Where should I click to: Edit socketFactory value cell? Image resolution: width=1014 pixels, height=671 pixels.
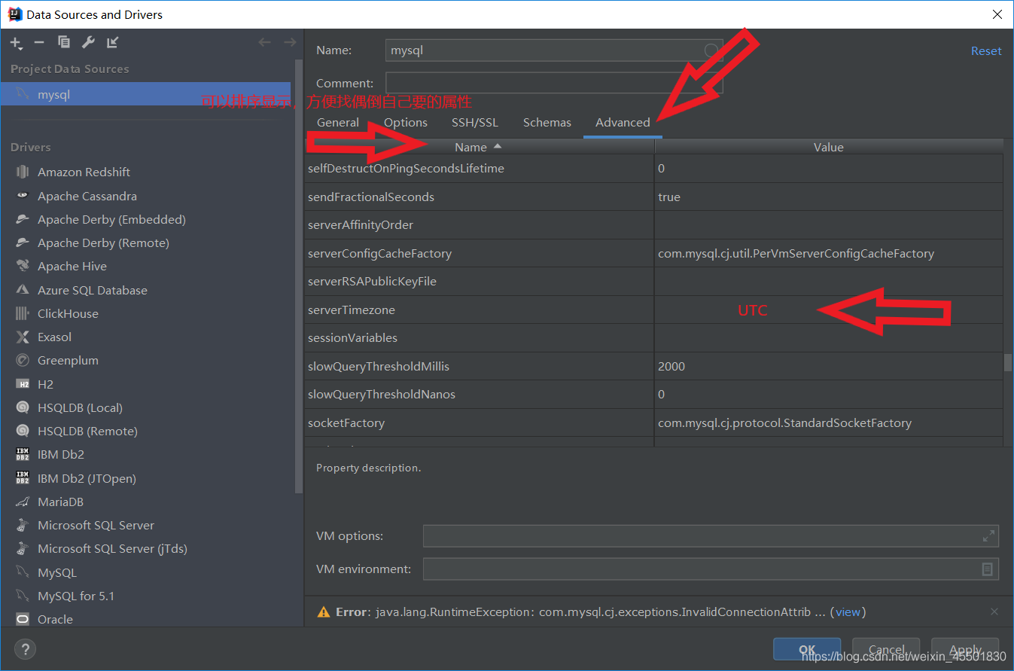tap(829, 422)
